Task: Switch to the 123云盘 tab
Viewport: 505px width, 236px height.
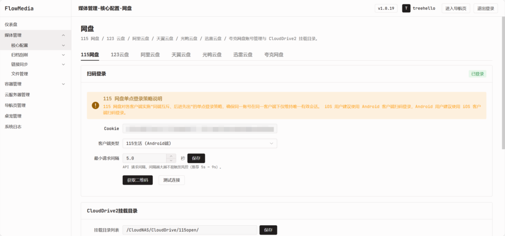Action: pyautogui.click(x=120, y=55)
